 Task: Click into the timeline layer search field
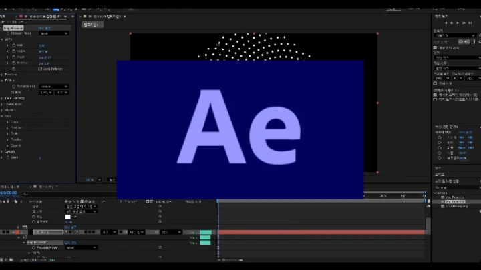[71, 194]
